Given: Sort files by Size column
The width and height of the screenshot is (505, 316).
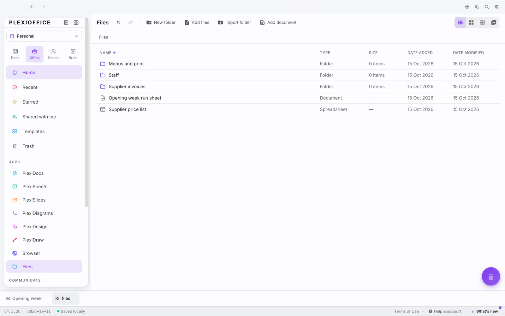Looking at the screenshot, I should click(373, 53).
